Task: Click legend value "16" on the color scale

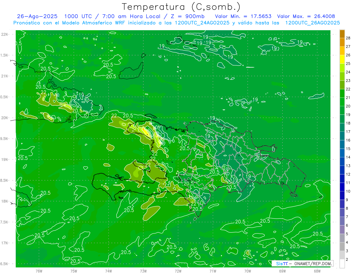Action: click(349, 140)
